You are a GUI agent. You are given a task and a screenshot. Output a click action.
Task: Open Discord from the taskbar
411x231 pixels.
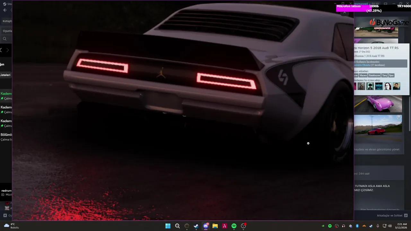(x=206, y=226)
